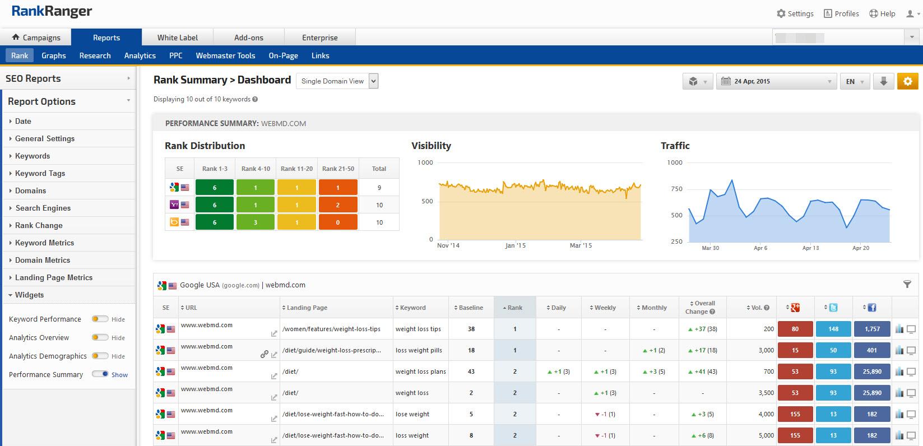Click Facebook count 1,757 cell
The height and width of the screenshot is (446, 923).
872,329
